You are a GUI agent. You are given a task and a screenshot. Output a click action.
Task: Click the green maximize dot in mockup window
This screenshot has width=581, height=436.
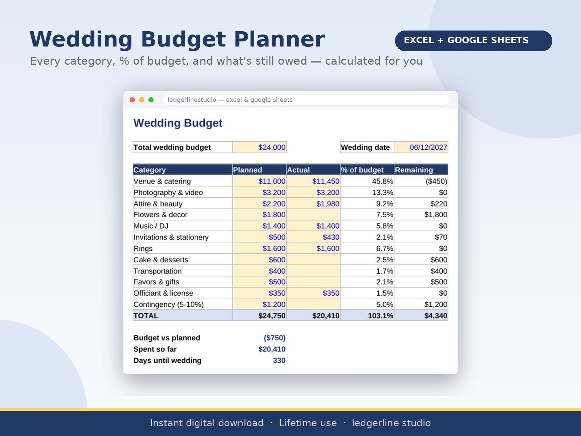[151, 100]
